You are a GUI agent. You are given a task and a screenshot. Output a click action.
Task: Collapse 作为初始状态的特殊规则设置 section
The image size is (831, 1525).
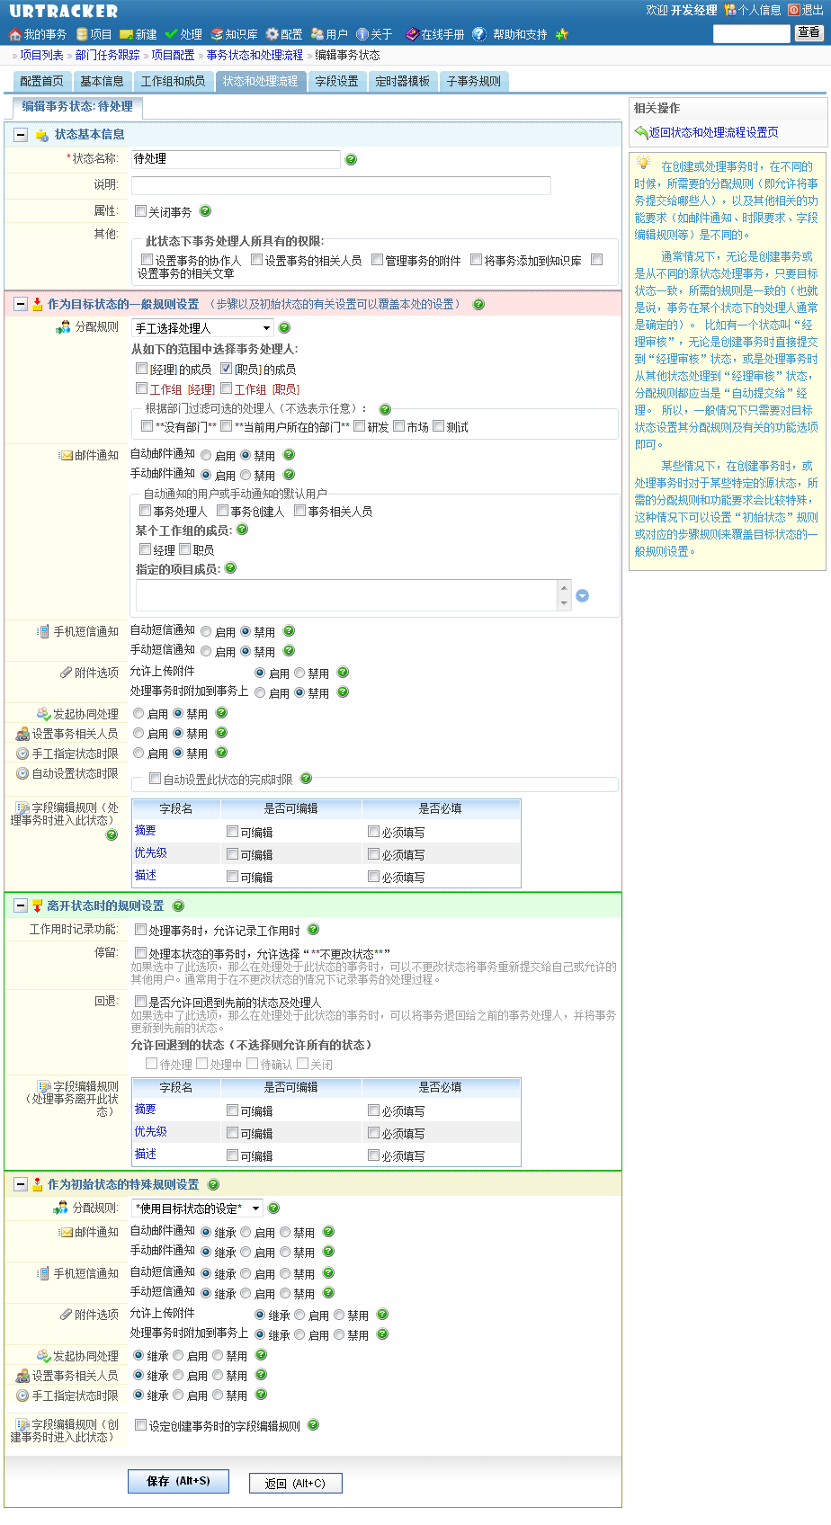point(21,1185)
